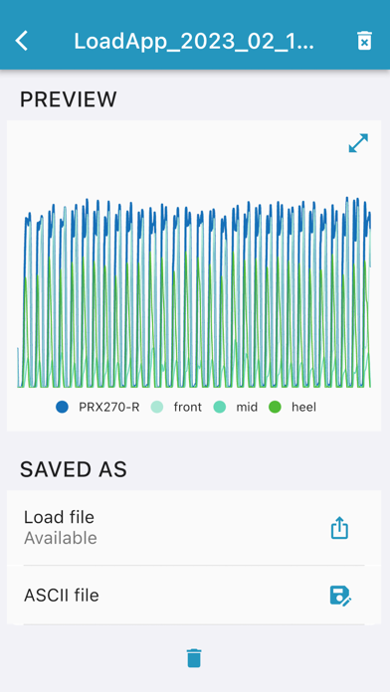Image resolution: width=390 pixels, height=692 pixels.
Task: Select the mid legend label
Action: [x=247, y=407]
